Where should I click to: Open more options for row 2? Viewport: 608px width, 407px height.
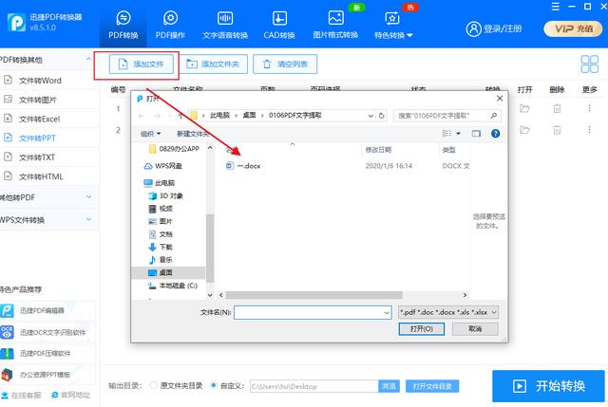[x=589, y=129]
